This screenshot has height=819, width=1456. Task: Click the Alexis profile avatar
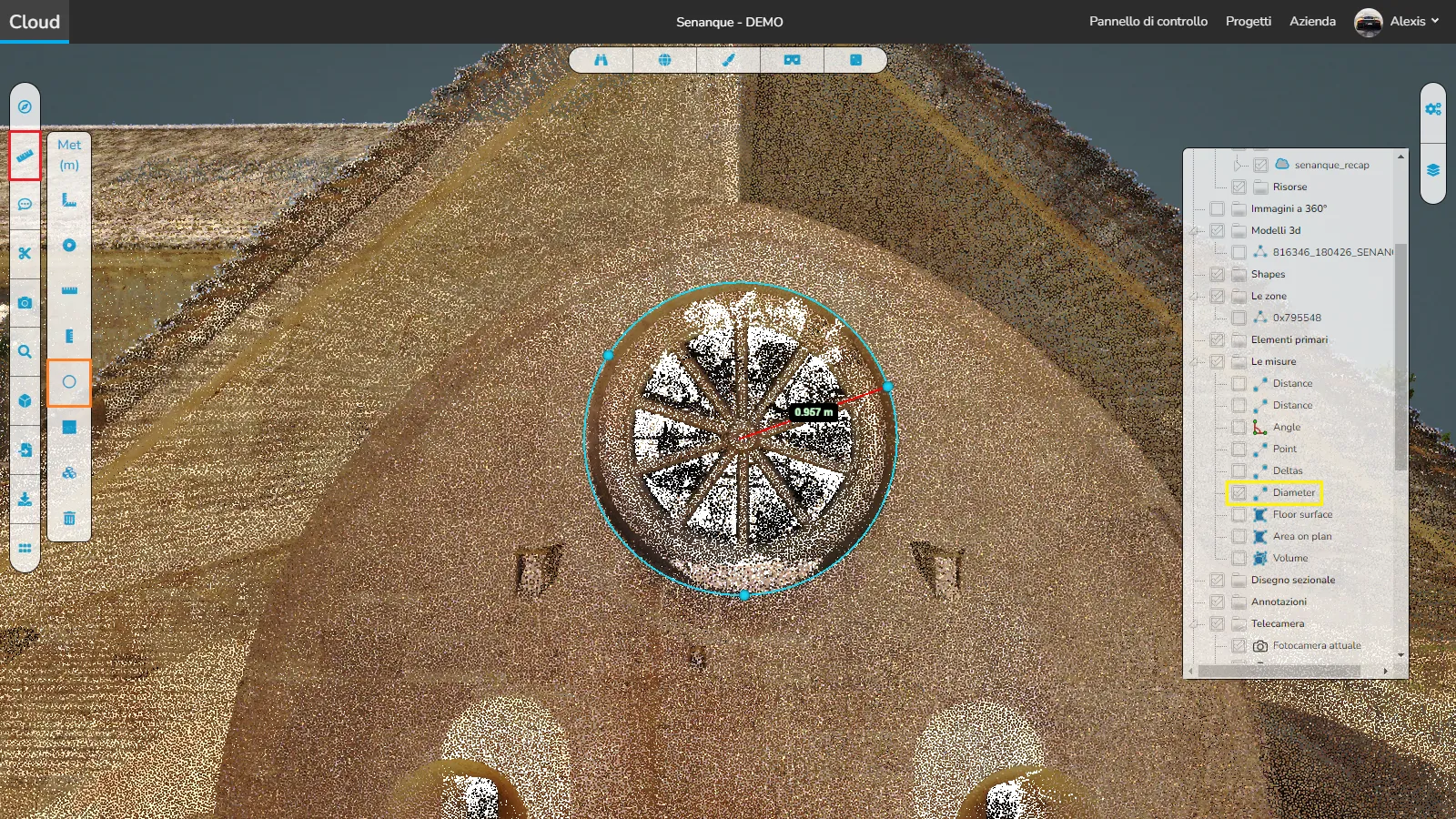coord(1368,22)
